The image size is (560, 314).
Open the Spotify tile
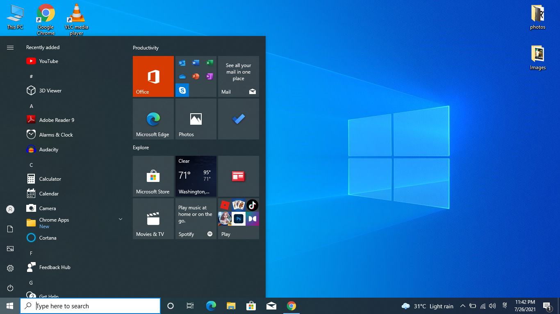point(196,219)
